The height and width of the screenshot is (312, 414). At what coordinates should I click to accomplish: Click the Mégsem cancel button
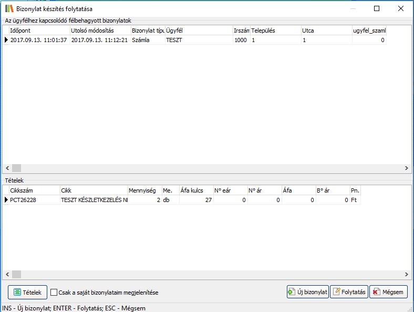point(389,292)
